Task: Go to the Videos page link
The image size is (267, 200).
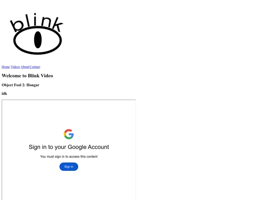Action: [x=15, y=67]
